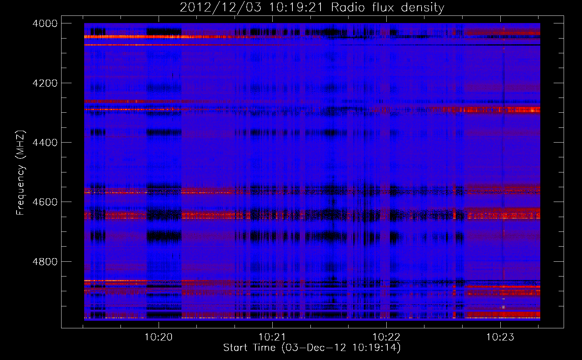Click the 4000 frequency tick label

[45, 23]
